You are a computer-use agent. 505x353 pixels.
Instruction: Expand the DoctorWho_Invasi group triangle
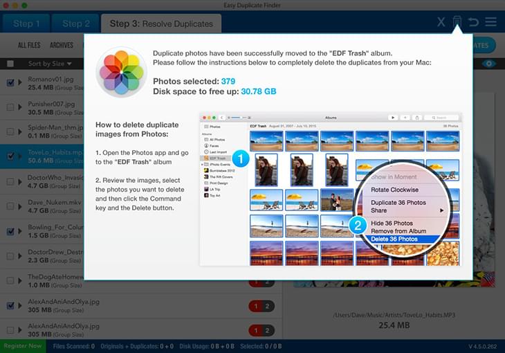[x=20, y=181]
